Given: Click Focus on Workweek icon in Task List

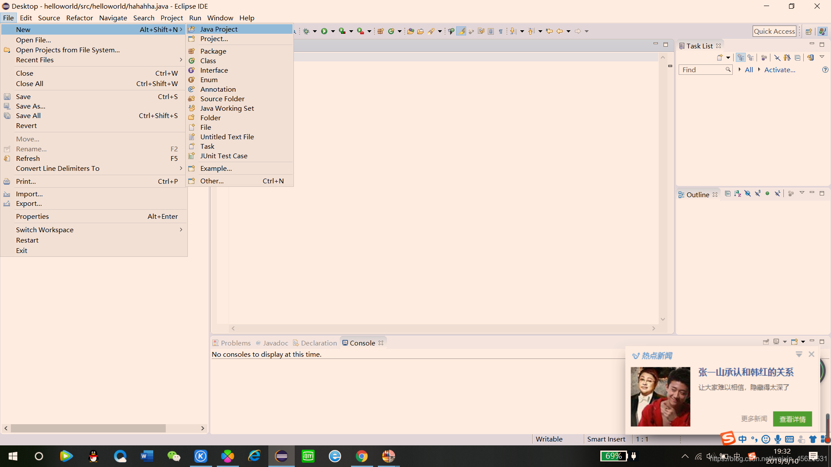Looking at the screenshot, I should click(x=764, y=58).
